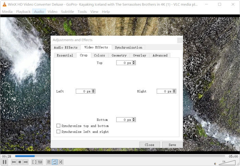This screenshot has height=166, width=240.
Task: Save the adjustments and effects
Action: (x=172, y=145)
